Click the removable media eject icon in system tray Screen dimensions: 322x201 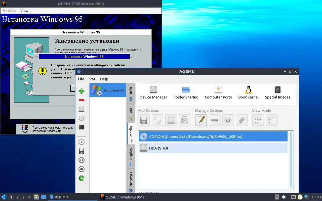click(x=276, y=197)
